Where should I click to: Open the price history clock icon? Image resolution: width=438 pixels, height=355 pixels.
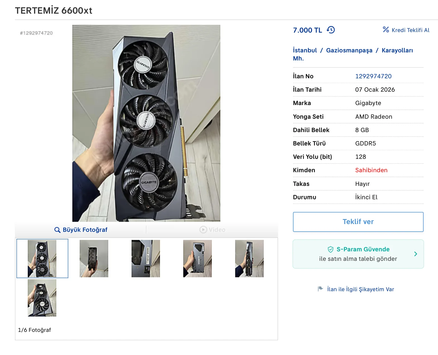(x=331, y=30)
